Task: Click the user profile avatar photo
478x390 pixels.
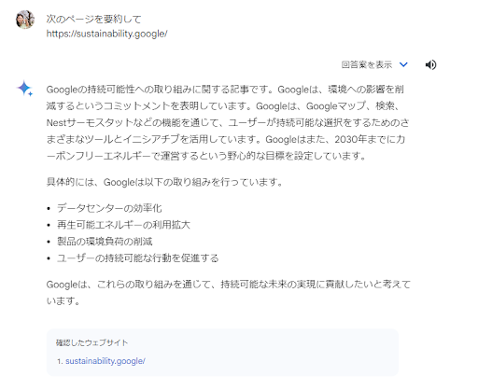Action: click(x=25, y=20)
